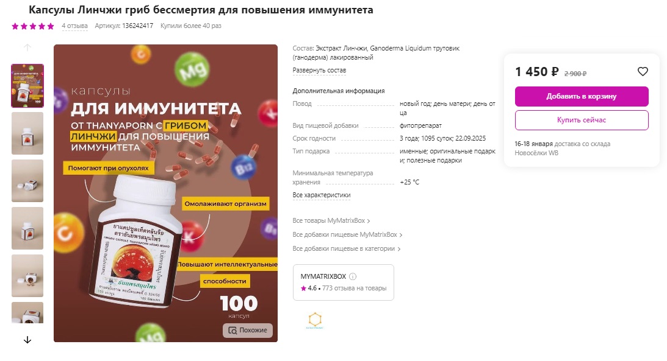667x361 pixels.
Task: Open the 4 отзыва reviews link
Action: pyautogui.click(x=74, y=26)
